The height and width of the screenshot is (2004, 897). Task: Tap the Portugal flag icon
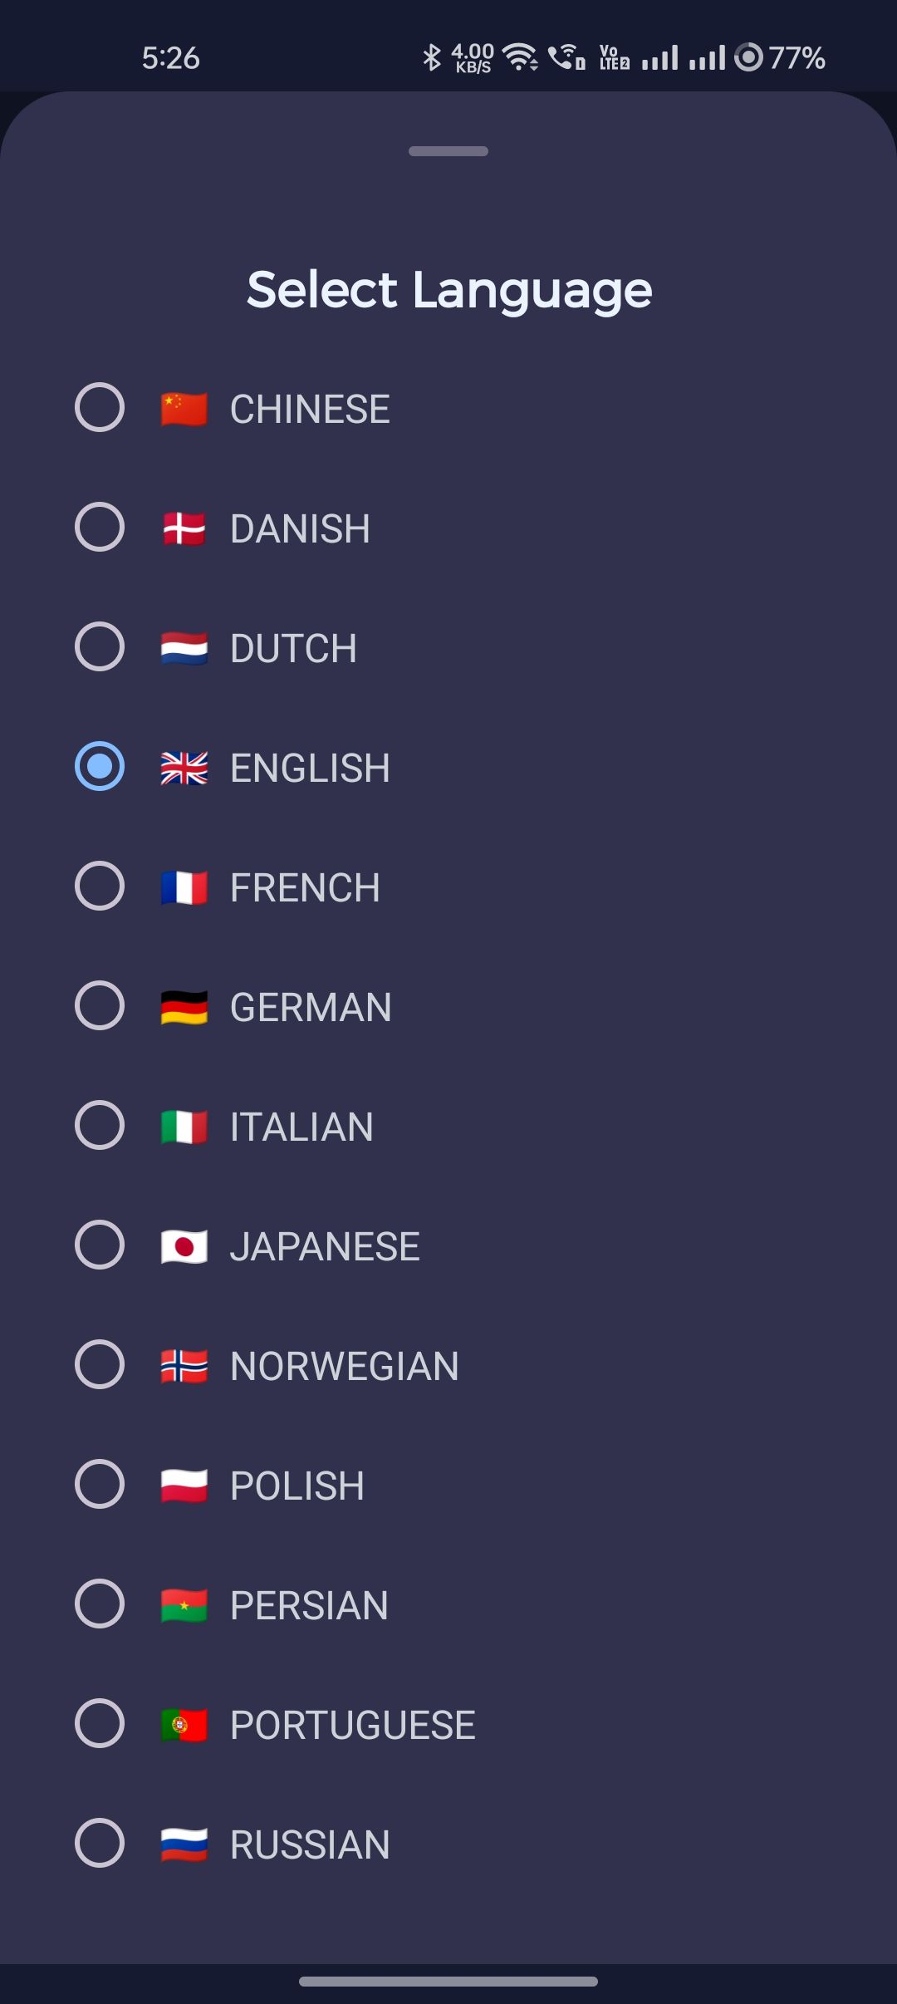click(184, 1725)
